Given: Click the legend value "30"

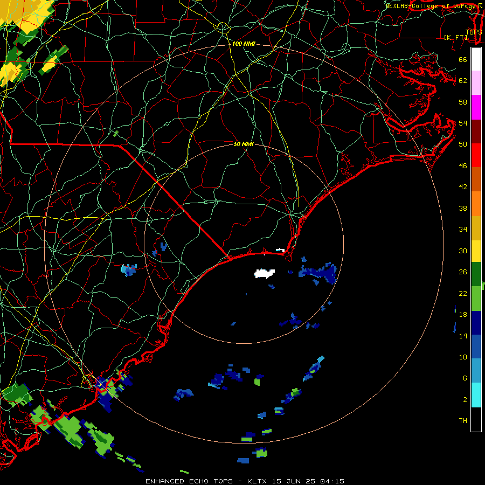Looking at the screenshot, I should (463, 251).
